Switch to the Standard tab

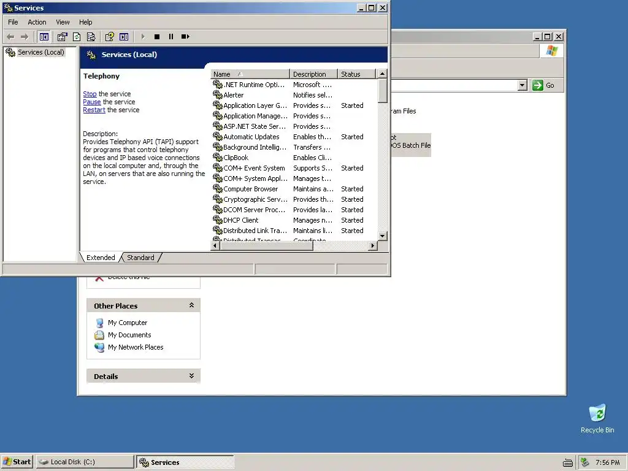pyautogui.click(x=140, y=258)
